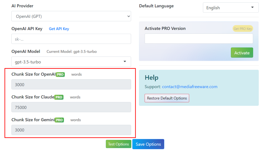
Task: Open the contact@mediafreeware.com support link
Action: pyautogui.click(x=190, y=87)
